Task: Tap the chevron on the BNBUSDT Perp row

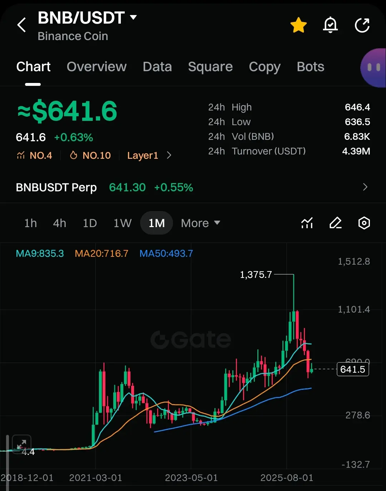Action: point(365,187)
